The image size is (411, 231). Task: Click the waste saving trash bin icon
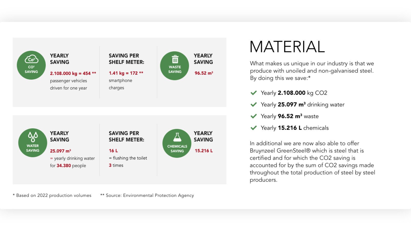(x=175, y=60)
